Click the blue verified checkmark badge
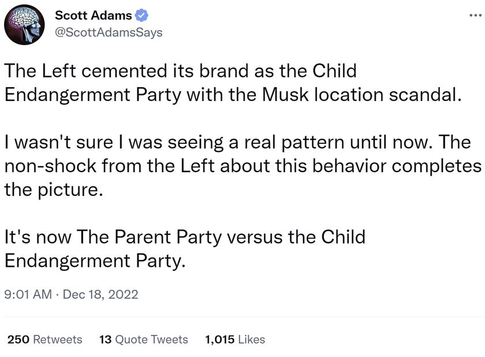 (x=141, y=16)
